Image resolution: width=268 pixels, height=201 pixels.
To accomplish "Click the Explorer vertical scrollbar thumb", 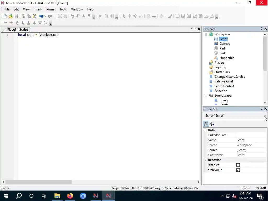I will pos(265,53).
